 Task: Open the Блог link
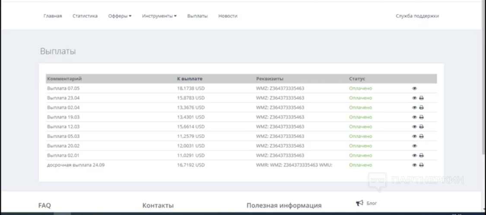(372, 203)
